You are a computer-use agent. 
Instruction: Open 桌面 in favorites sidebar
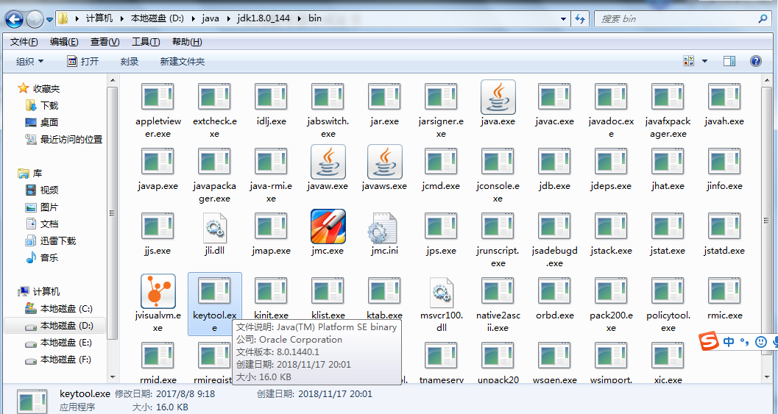[x=49, y=123]
